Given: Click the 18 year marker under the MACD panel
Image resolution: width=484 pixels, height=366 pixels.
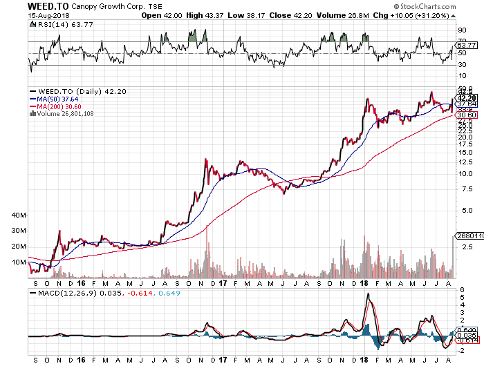Looking at the screenshot, I should (364, 360).
